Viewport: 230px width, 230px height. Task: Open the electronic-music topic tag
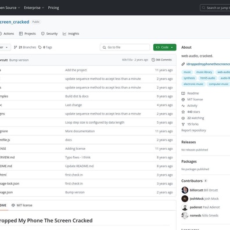193,84
